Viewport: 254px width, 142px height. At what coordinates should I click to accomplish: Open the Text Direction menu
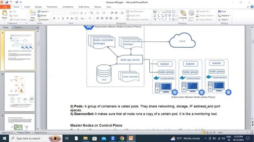(135, 11)
